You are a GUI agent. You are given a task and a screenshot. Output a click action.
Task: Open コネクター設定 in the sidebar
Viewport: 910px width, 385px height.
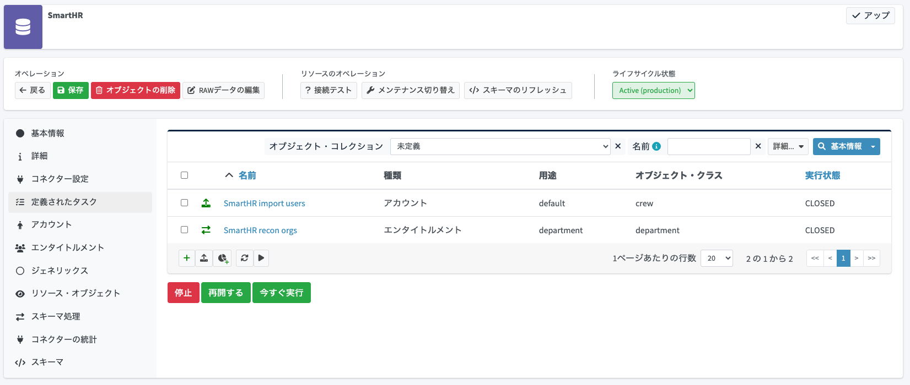click(80, 179)
